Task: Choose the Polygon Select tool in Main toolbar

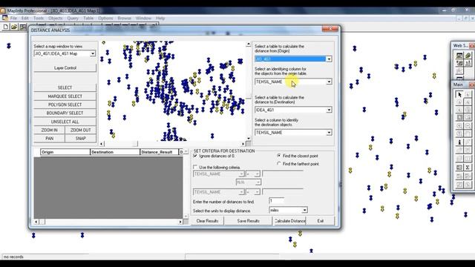Action: pos(468,102)
